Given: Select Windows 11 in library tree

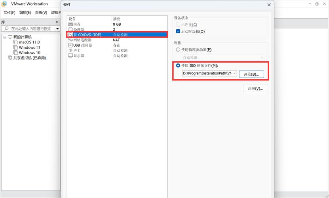Looking at the screenshot, I should click(29, 48).
